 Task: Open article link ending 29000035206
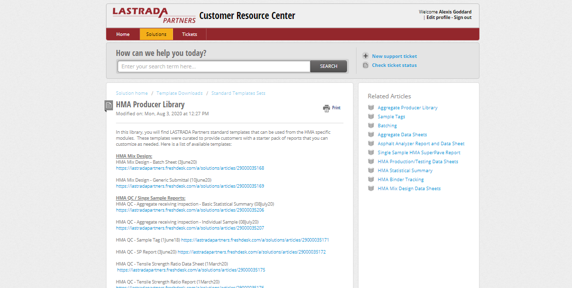click(190, 210)
